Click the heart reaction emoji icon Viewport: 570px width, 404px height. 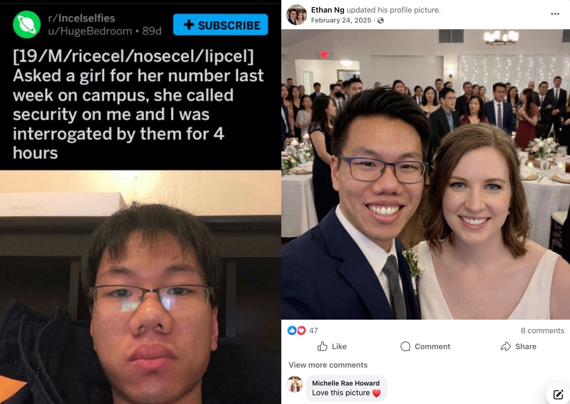(x=301, y=330)
